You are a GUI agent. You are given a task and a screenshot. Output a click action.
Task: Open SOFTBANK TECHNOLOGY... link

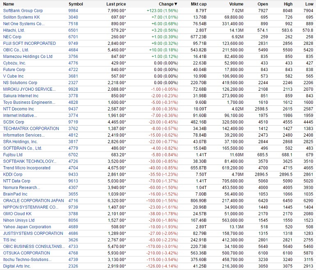tap(30, 161)
